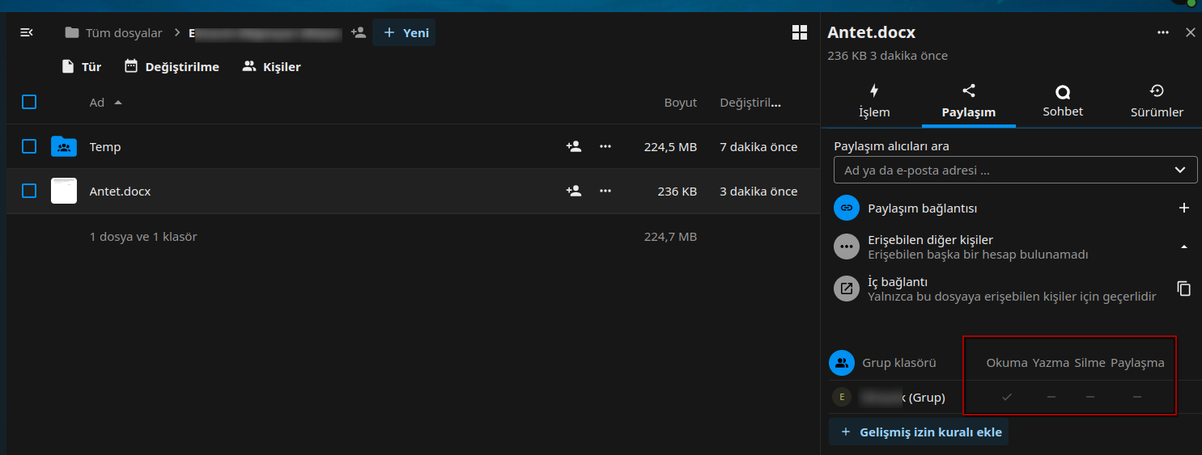Image resolution: width=1202 pixels, height=455 pixels.
Task: Tick the select-all files checkbox
Action: tap(29, 102)
